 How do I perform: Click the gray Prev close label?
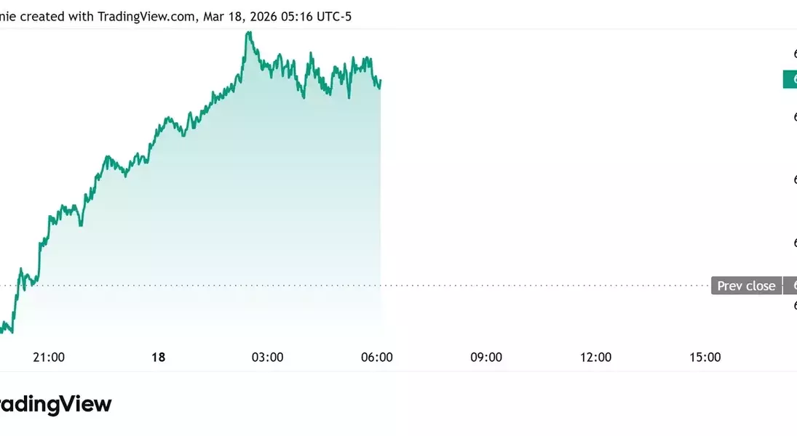click(746, 286)
